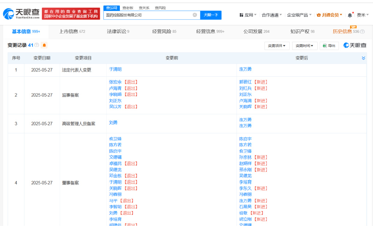
Task: Open 合作通道 dropdown menu
Action: click(272, 15)
